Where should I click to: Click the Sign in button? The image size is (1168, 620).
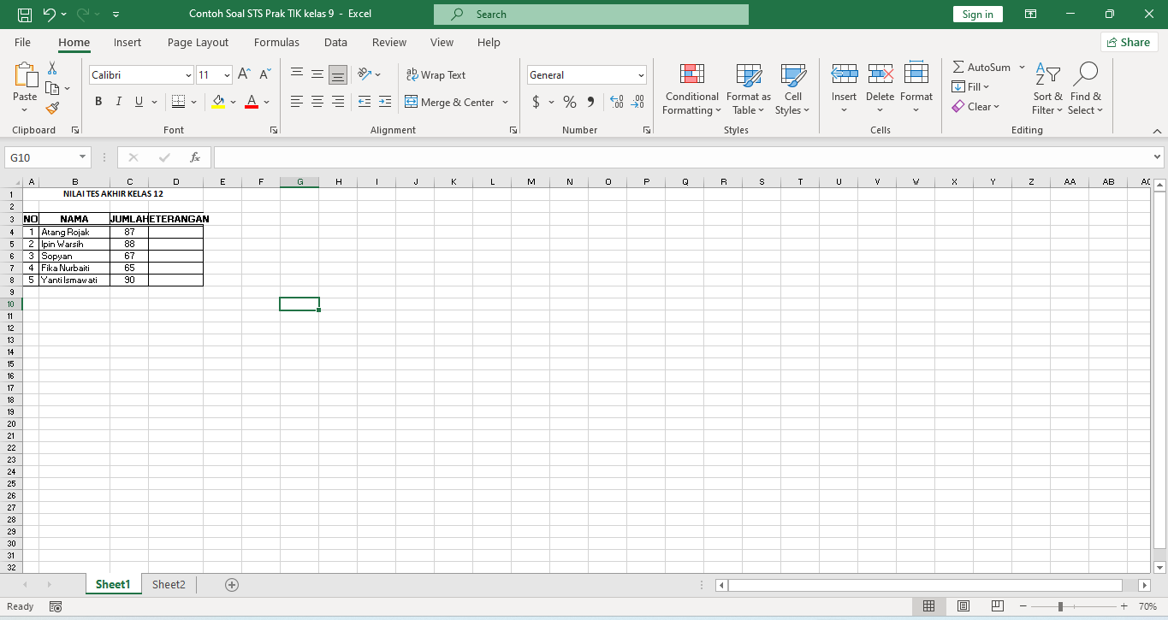pos(977,15)
